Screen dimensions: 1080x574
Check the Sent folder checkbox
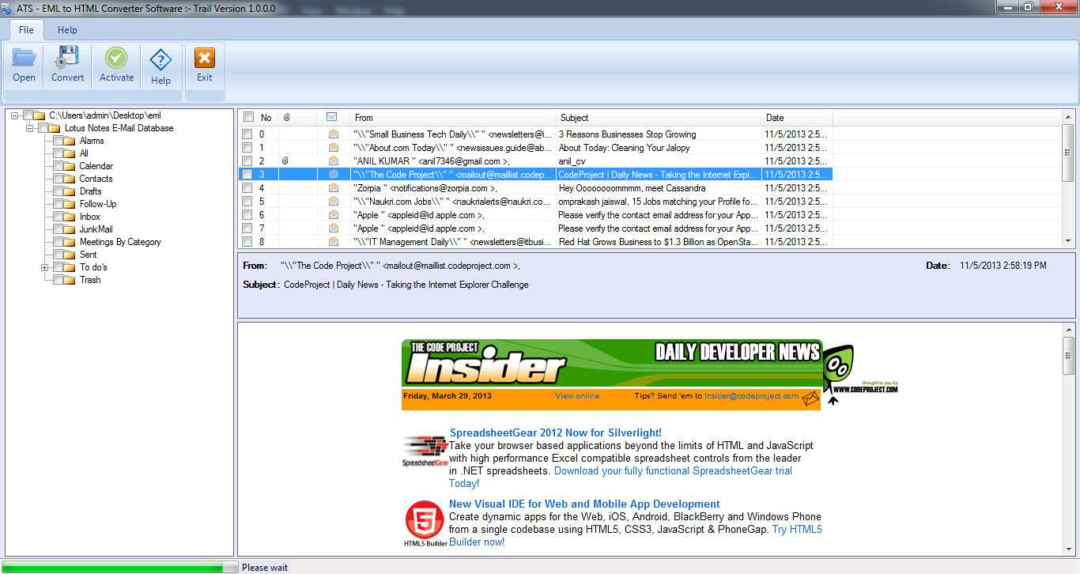coord(58,255)
